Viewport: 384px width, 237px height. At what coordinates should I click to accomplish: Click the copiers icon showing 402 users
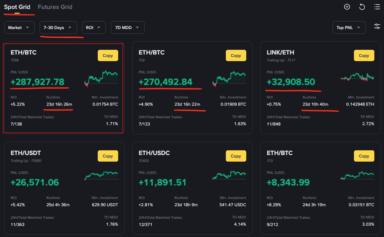(x=140, y=161)
